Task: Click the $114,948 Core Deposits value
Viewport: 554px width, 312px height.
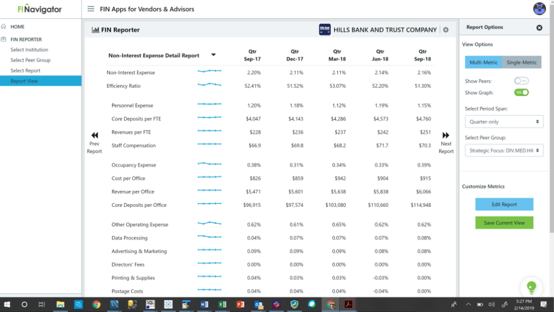Action: (x=421, y=205)
